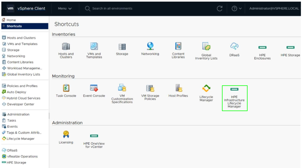Open the Administrator@VSPHERE.LOCAL user menu

coord(274,9)
